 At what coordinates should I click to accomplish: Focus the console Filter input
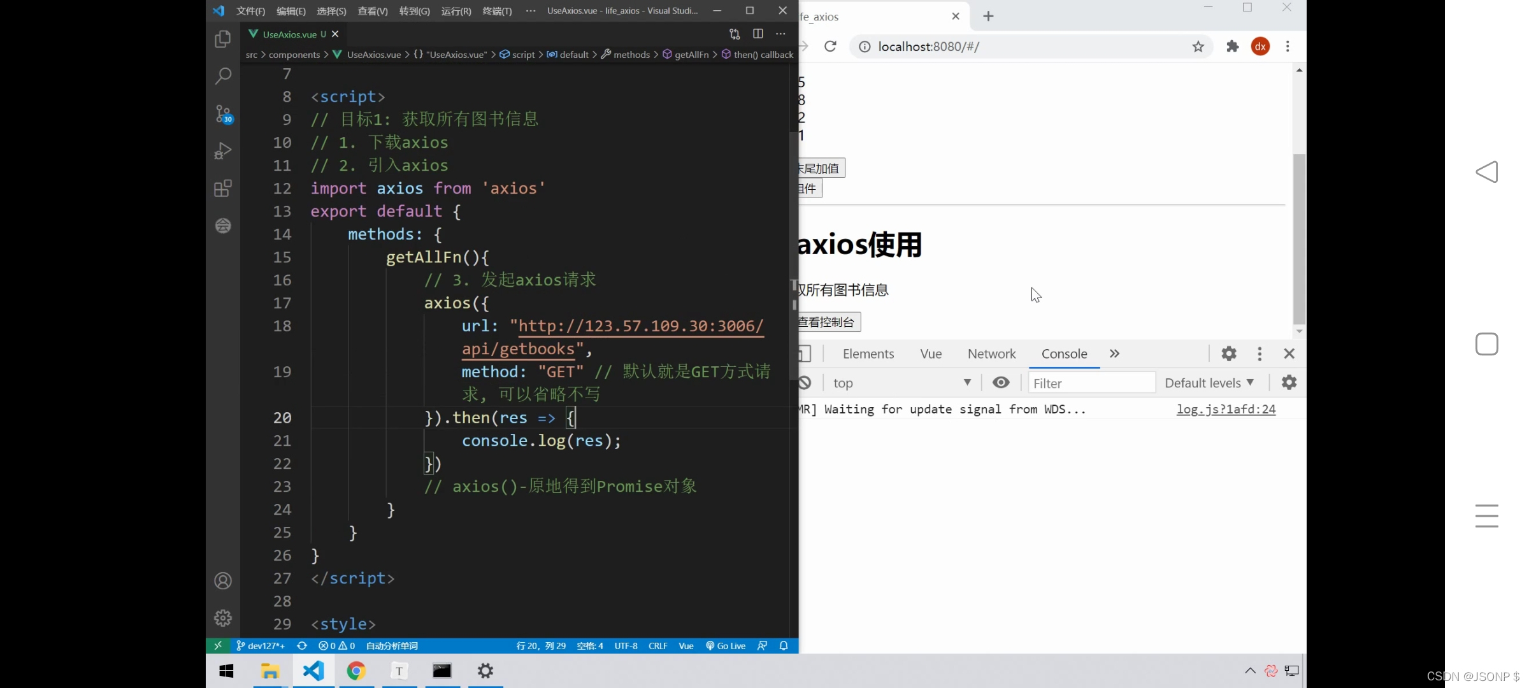click(1092, 383)
